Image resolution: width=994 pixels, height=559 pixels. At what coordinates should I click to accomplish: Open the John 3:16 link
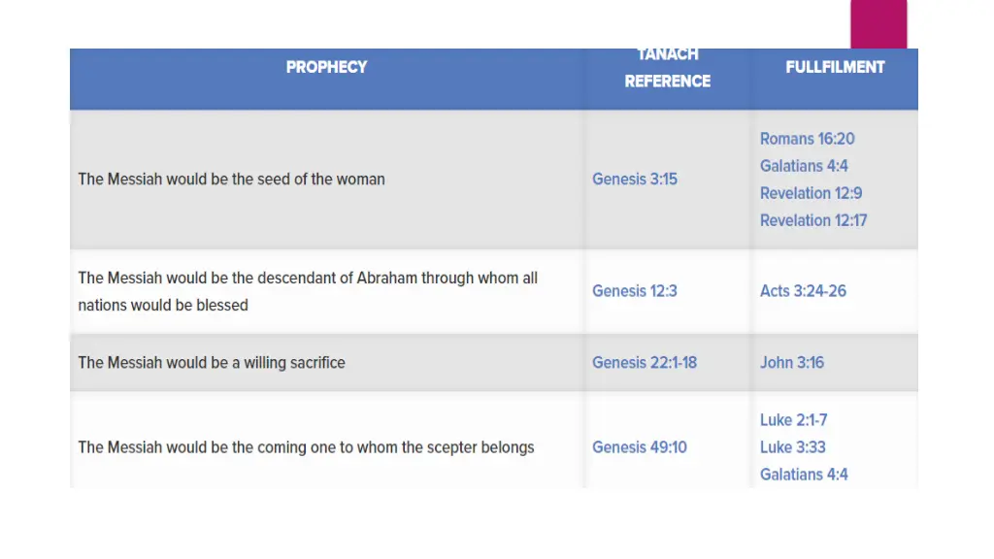click(x=792, y=363)
